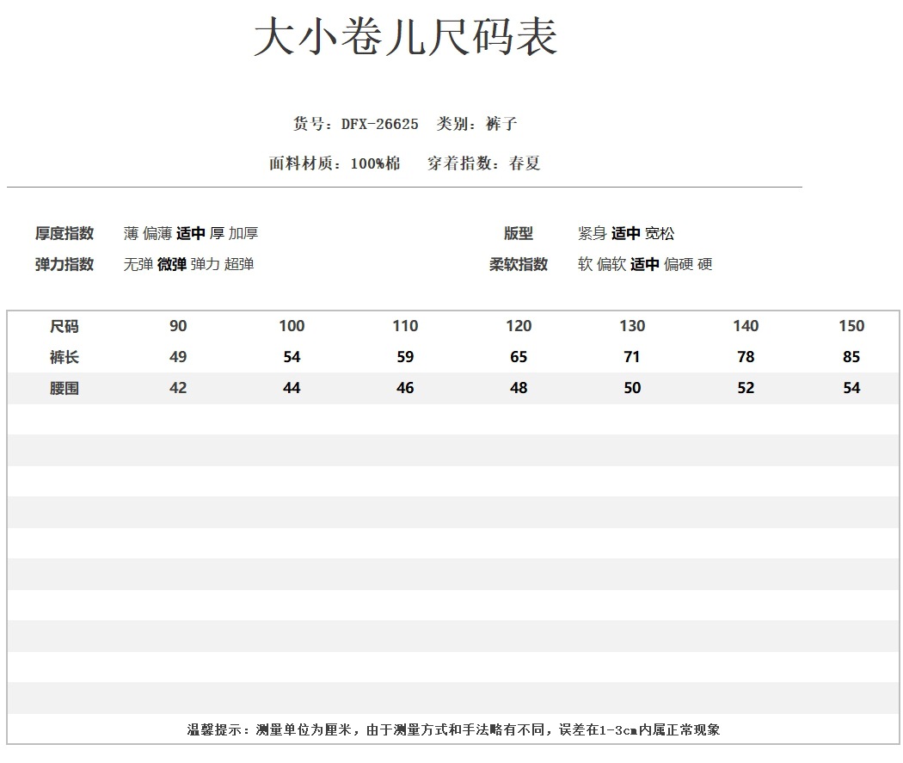This screenshot has width=903, height=763.
Task: Click bold 适中 in the 版型 row
Action: click(x=625, y=233)
